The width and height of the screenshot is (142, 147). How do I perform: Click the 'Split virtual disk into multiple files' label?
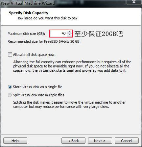click(38, 95)
